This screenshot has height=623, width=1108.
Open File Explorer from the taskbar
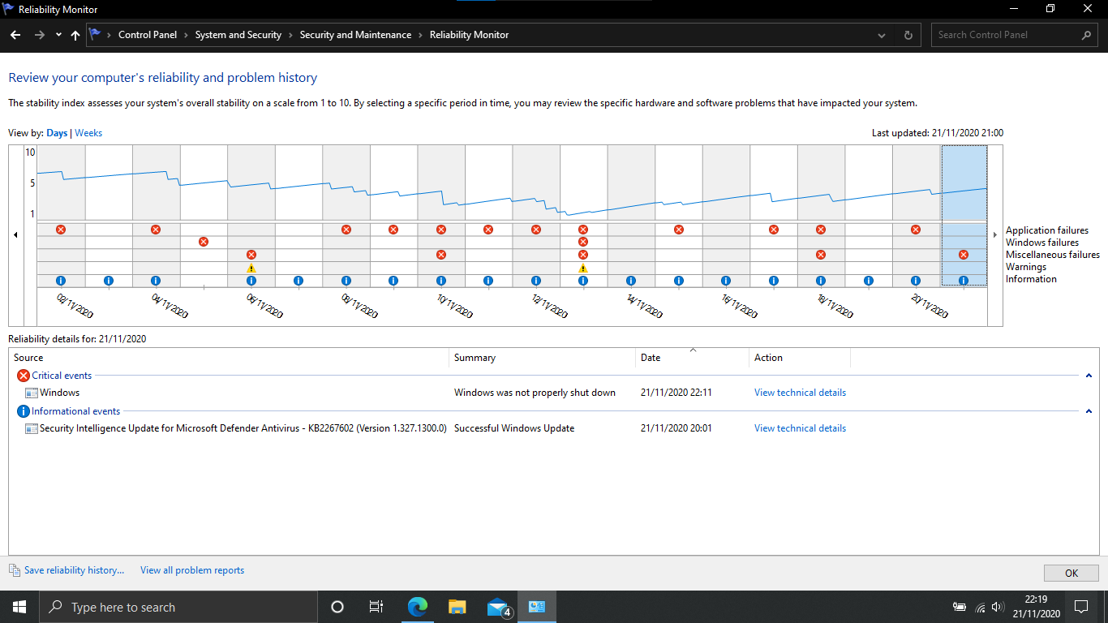(457, 607)
